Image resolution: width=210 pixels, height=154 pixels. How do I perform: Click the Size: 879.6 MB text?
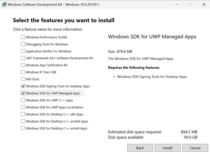(120, 52)
